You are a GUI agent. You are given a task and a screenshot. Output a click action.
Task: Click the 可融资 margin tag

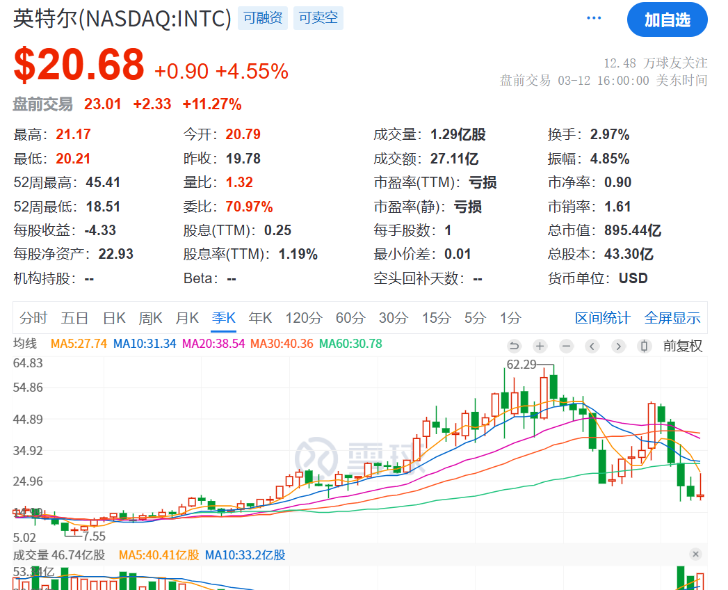click(263, 18)
